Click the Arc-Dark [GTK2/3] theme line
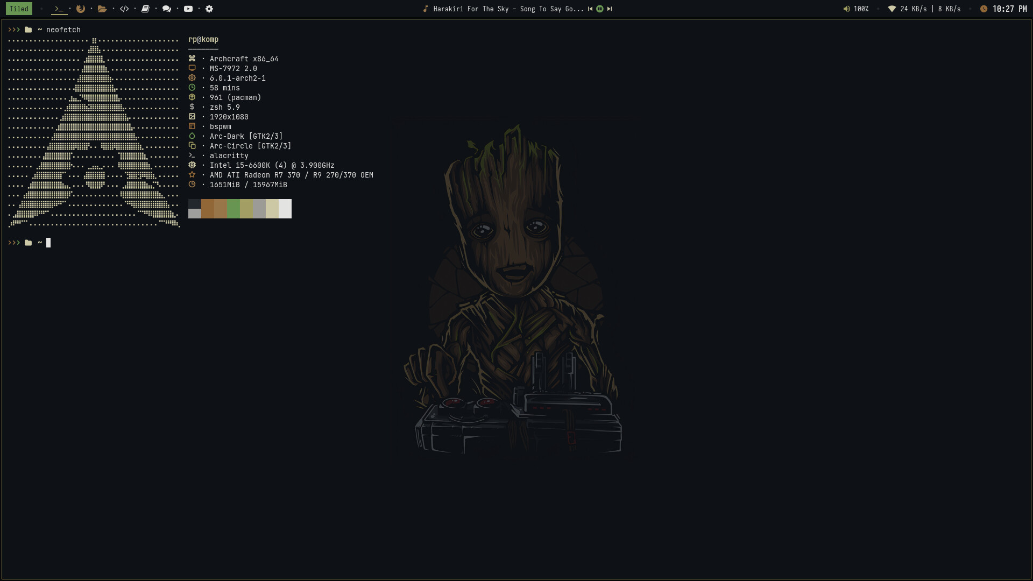Viewport: 1033px width, 581px height. pos(246,137)
